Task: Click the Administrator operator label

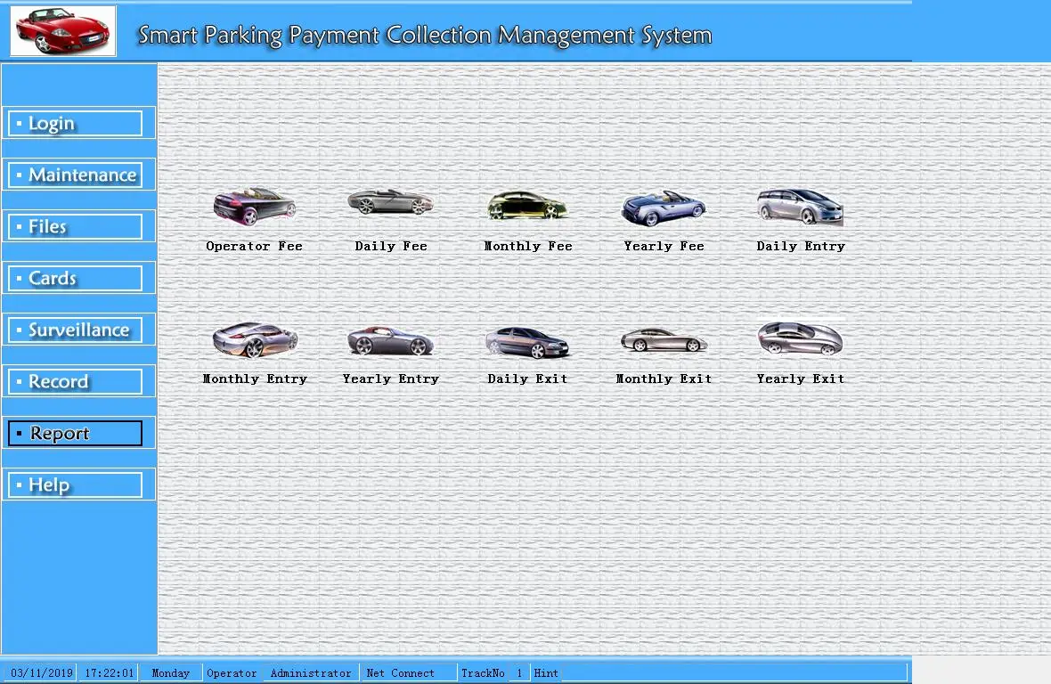Action: (x=311, y=673)
